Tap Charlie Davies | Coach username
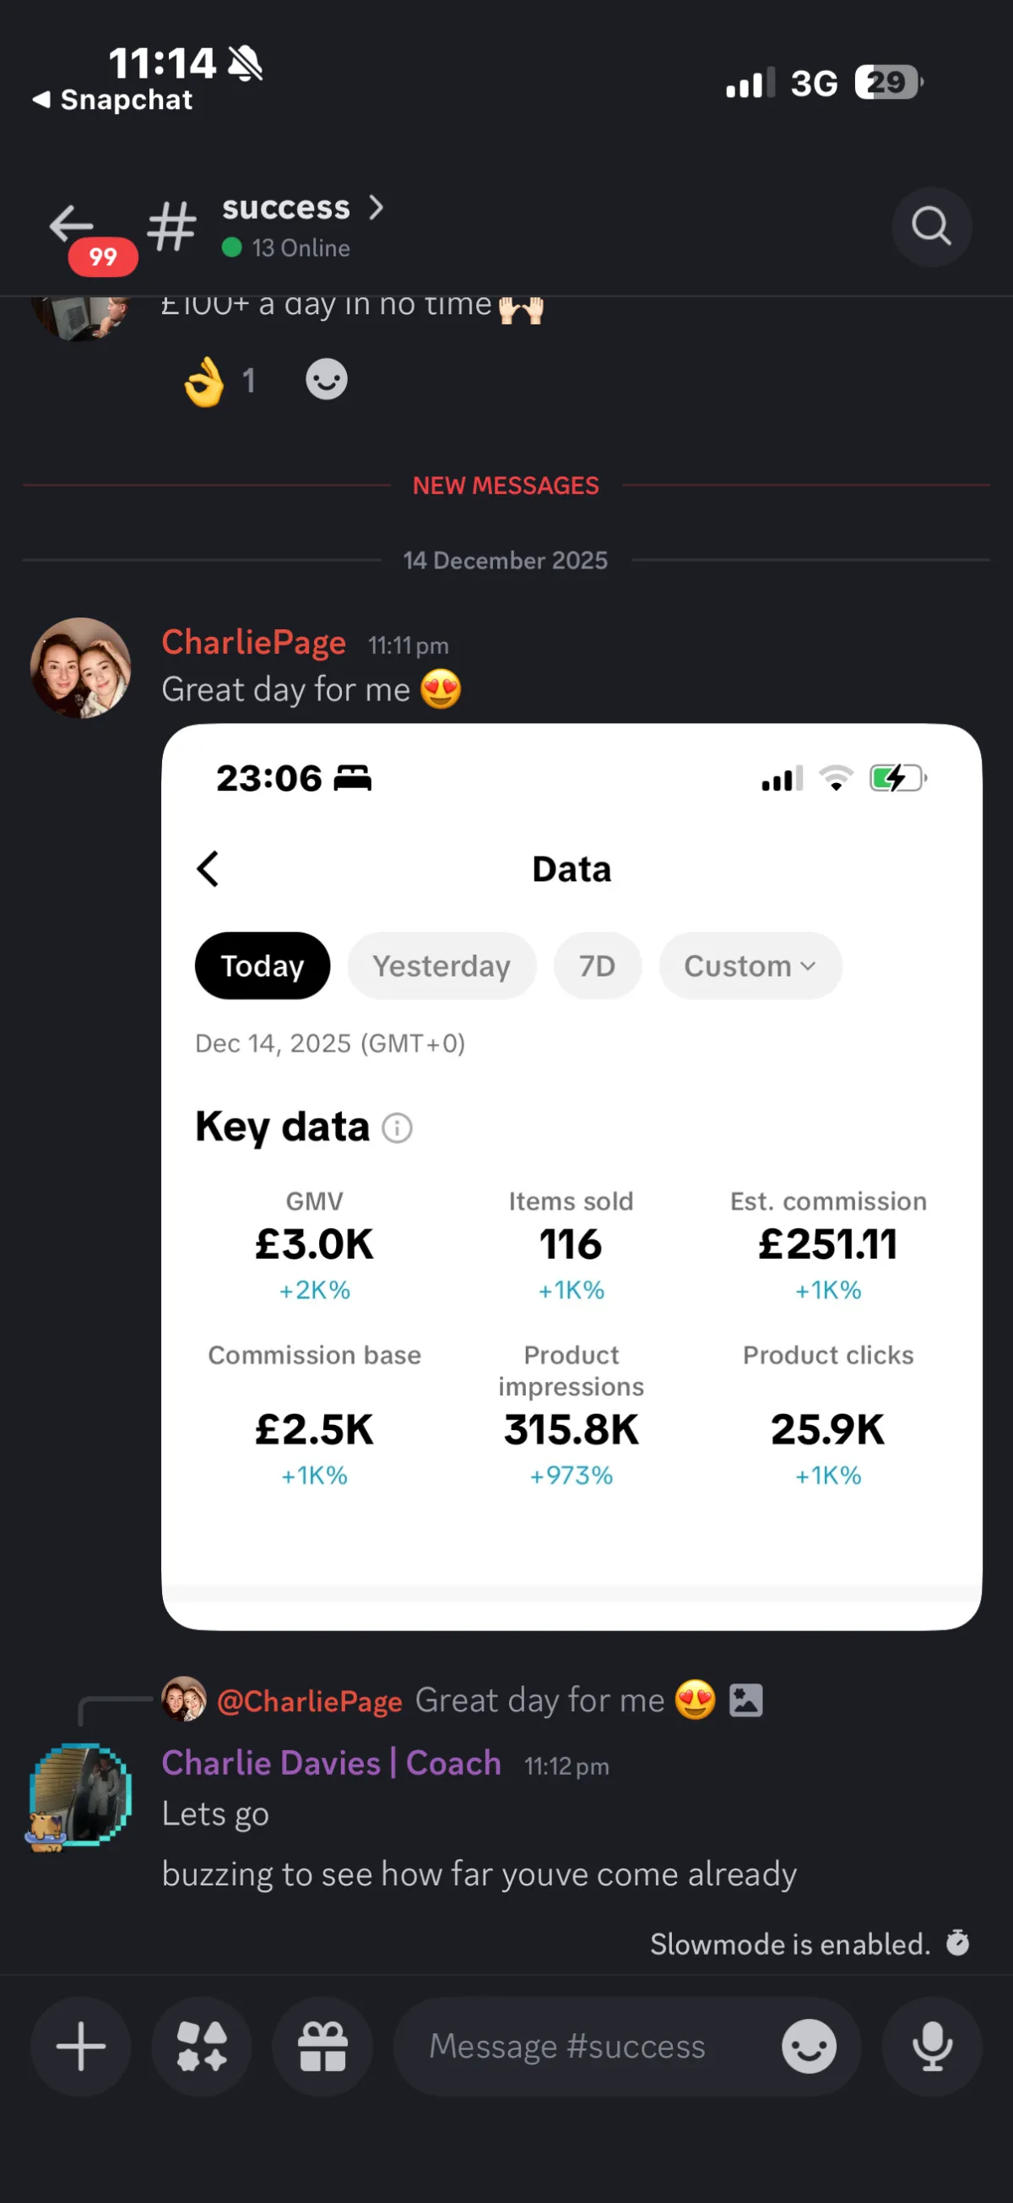The width and height of the screenshot is (1013, 2203). tap(331, 1764)
